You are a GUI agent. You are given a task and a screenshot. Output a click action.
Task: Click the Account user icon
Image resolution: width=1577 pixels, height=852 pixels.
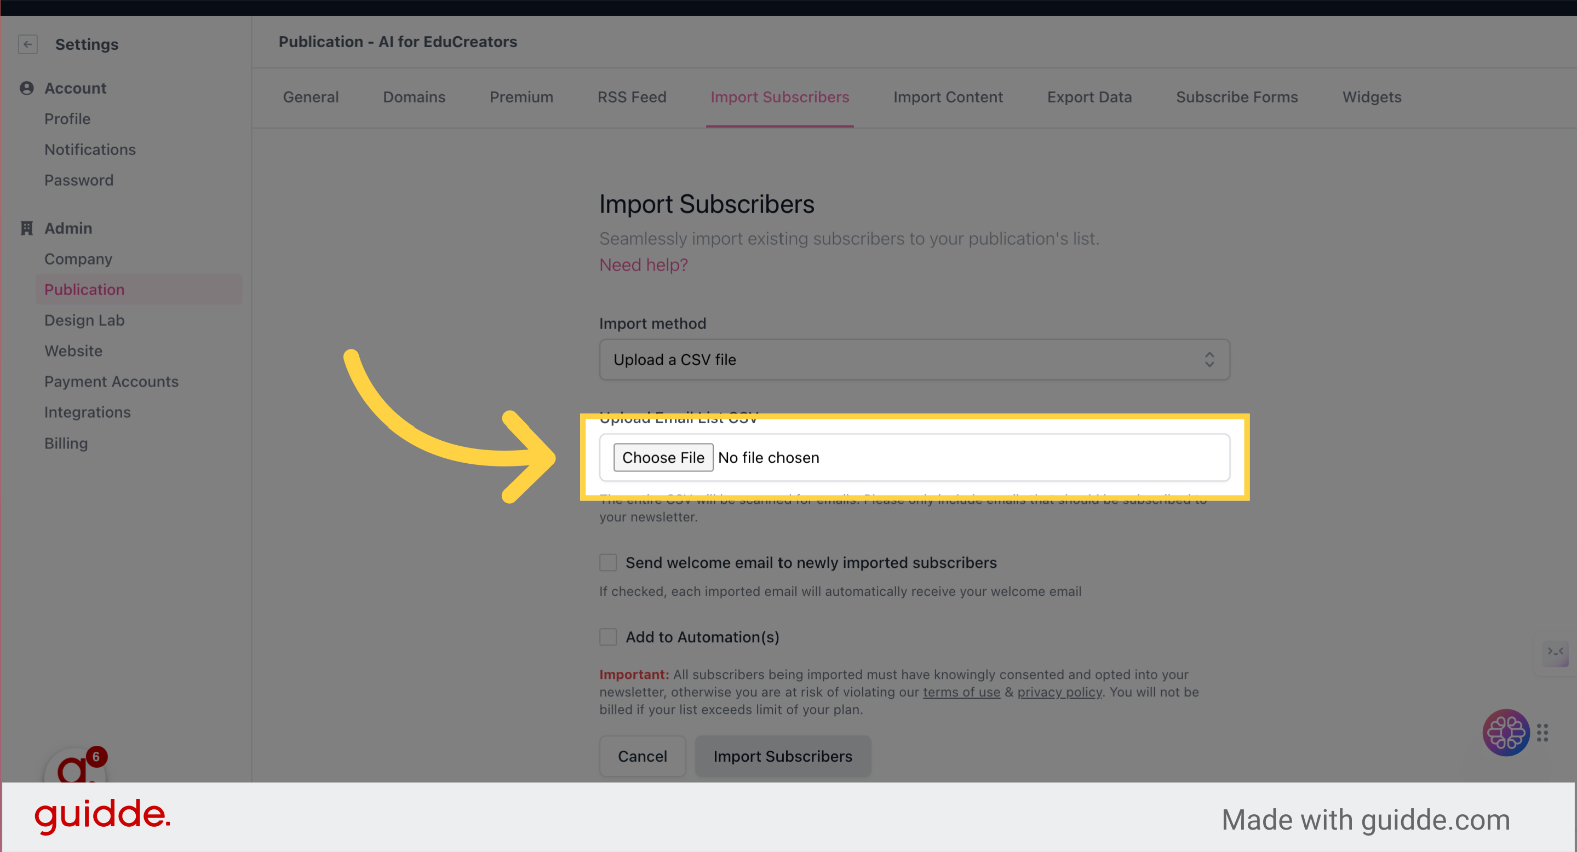pyautogui.click(x=26, y=88)
